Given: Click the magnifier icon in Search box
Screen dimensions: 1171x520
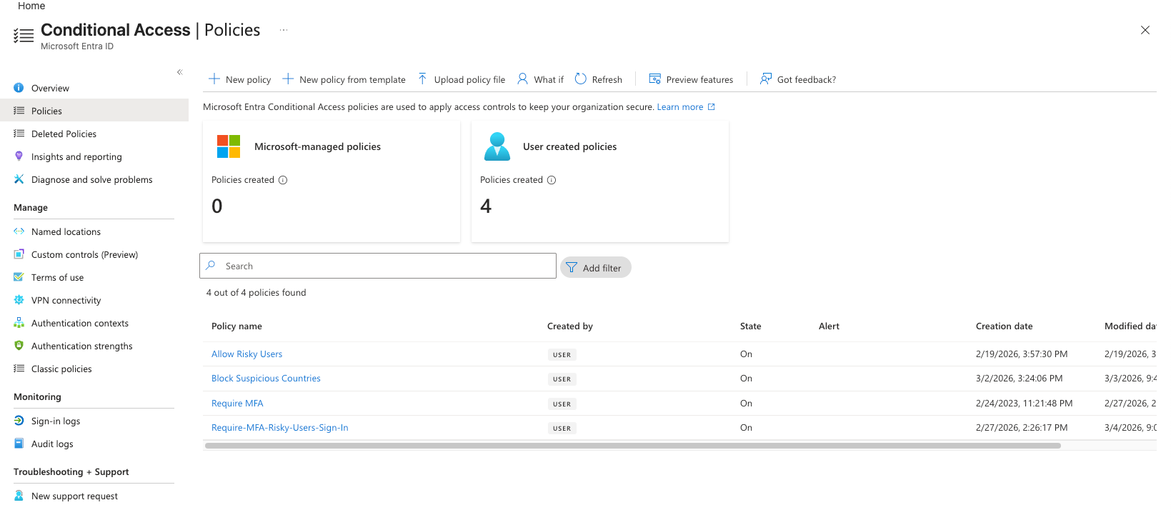Looking at the screenshot, I should point(211,266).
